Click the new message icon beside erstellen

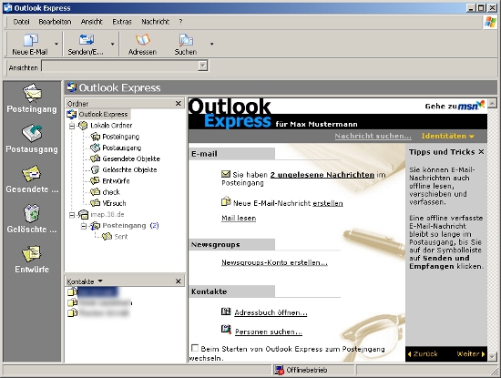pyautogui.click(x=226, y=201)
